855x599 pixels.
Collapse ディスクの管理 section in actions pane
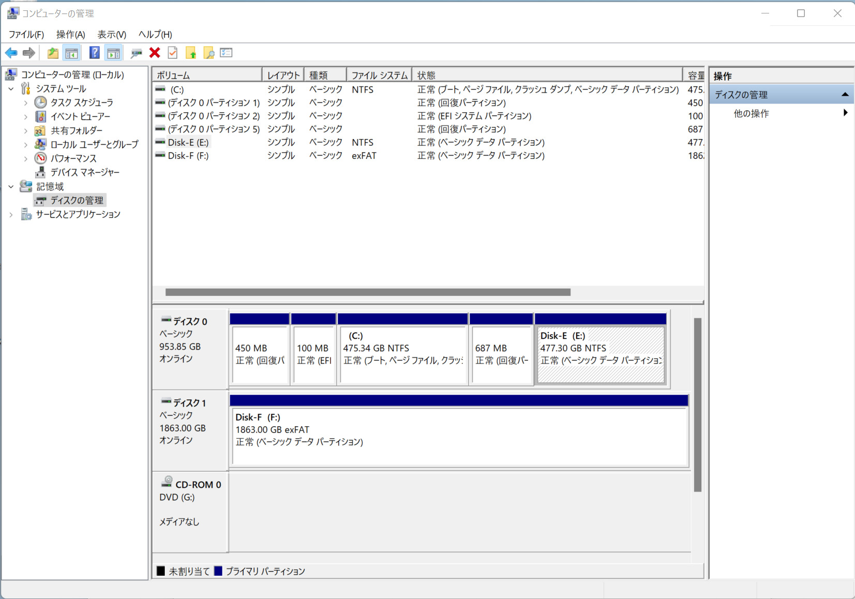[x=845, y=95]
